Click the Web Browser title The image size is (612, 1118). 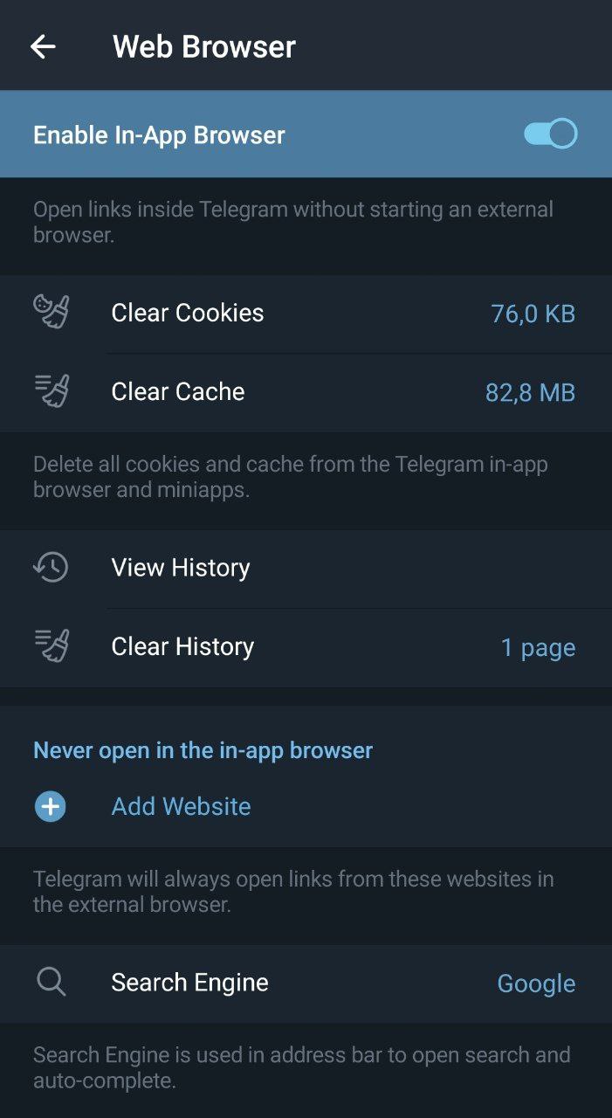pyautogui.click(x=204, y=46)
